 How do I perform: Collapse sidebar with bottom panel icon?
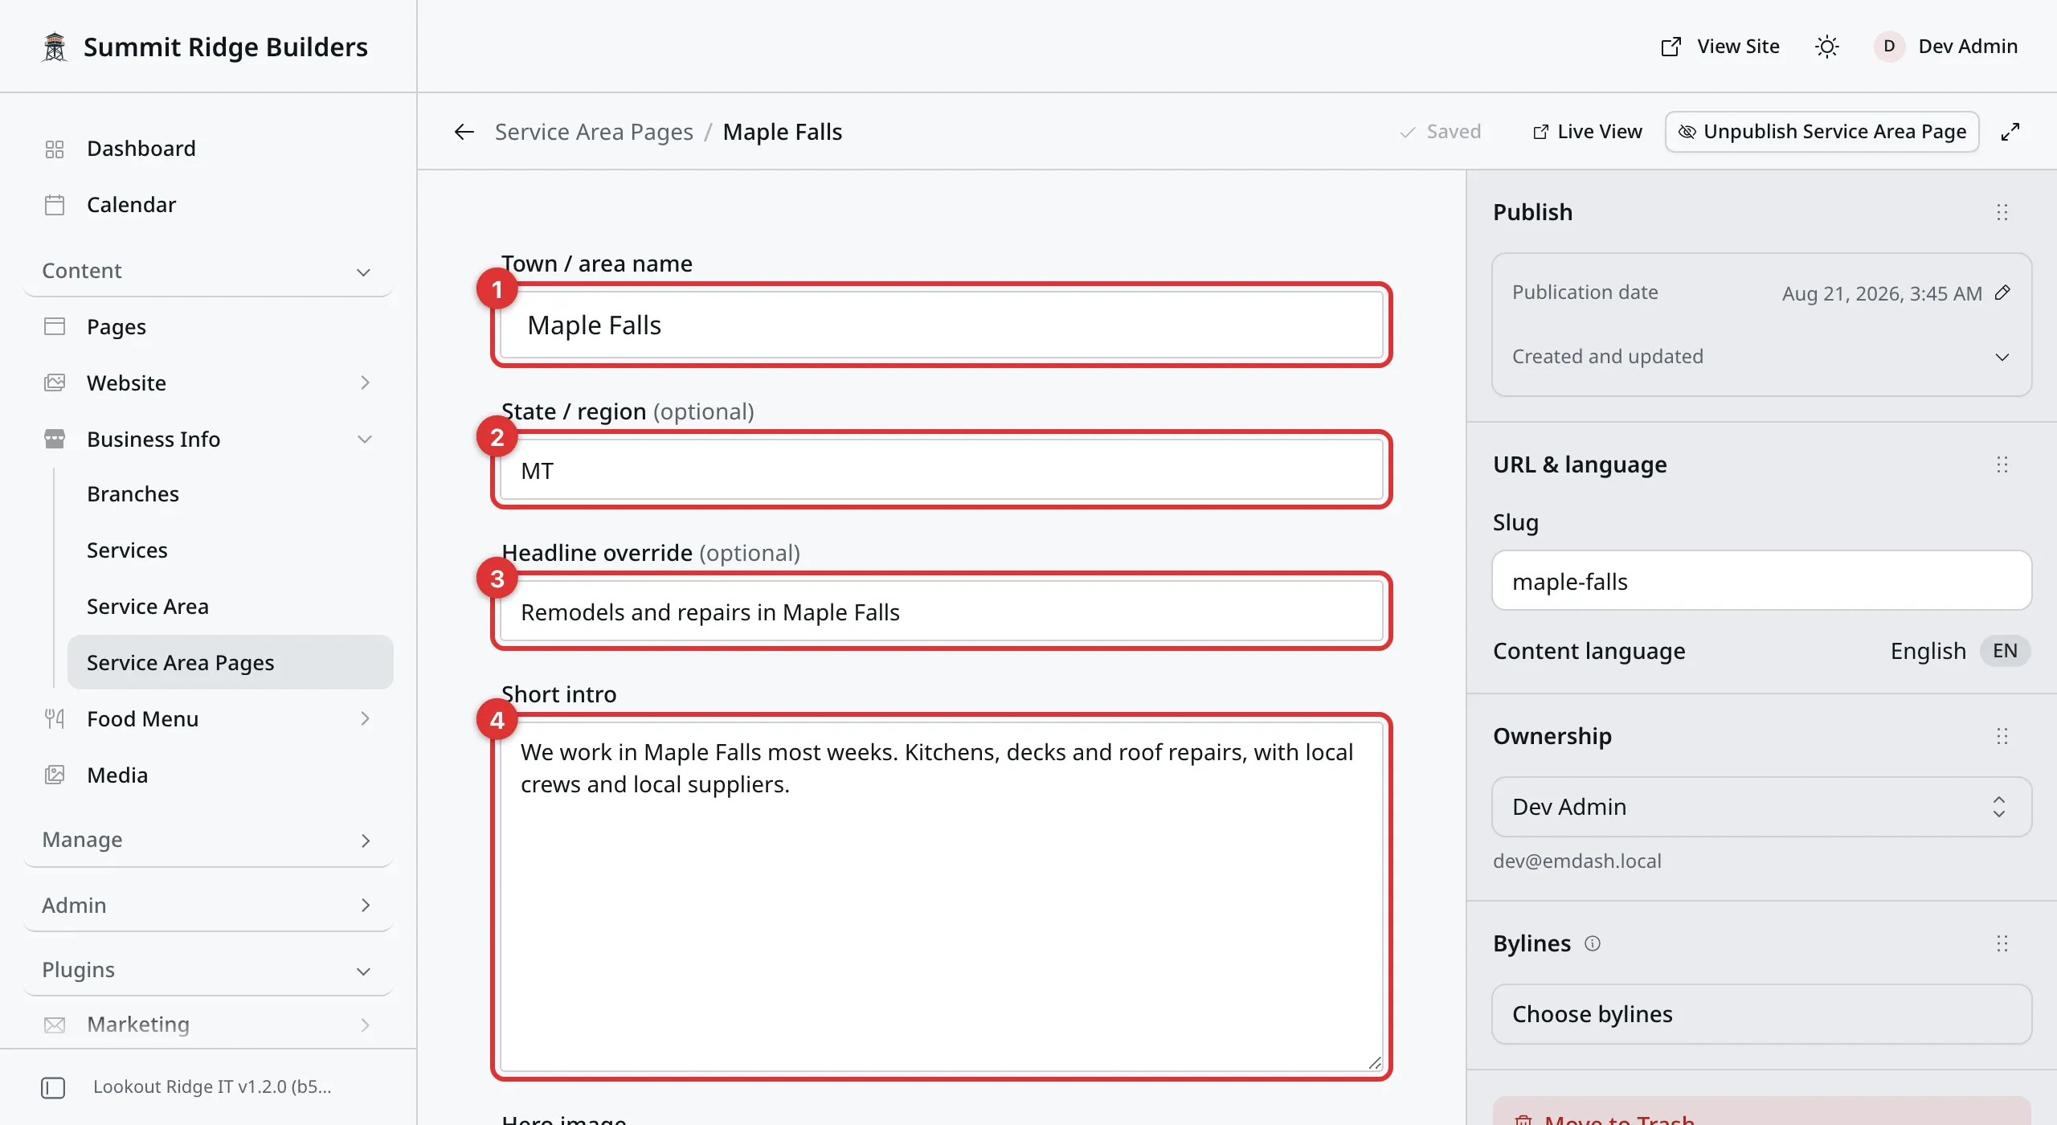(x=53, y=1087)
